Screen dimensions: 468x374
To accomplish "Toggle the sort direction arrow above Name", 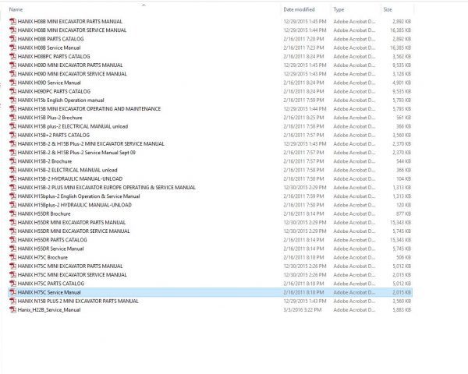I will [x=144, y=5].
